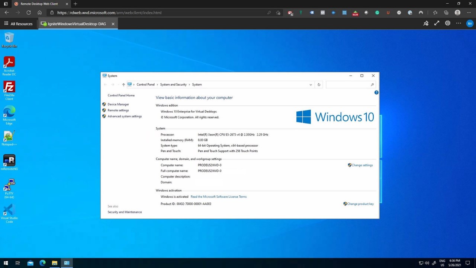Open browser Collections icon
Screen dimensions: 476x268
446,13
